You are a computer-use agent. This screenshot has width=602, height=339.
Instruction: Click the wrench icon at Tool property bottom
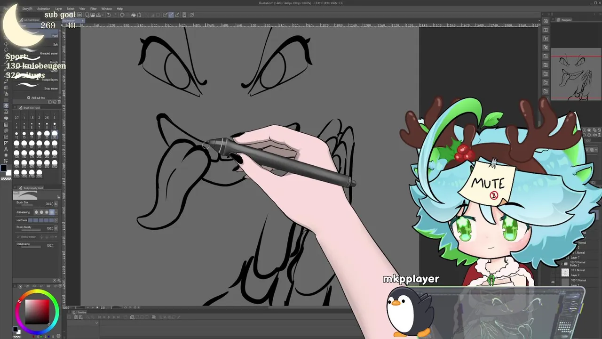(59, 281)
